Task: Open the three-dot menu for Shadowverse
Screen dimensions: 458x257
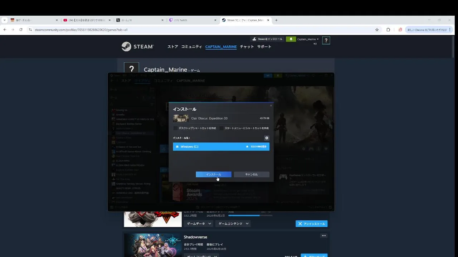Action: pyautogui.click(x=324, y=236)
